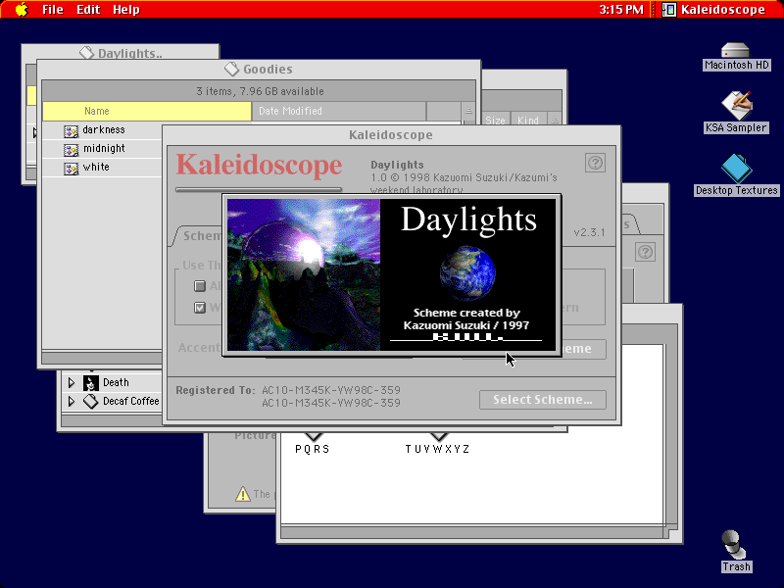Viewport: 784px width, 588px height.
Task: Switch to the Scheme tab in Kaleidoscope
Action: (x=201, y=235)
